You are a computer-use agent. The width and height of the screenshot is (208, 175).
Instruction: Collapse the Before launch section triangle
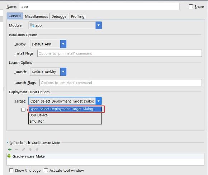coord(8,142)
